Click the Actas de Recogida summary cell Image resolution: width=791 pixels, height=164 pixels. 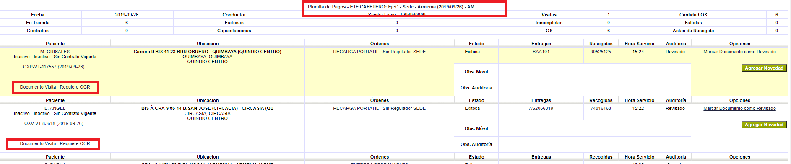pyautogui.click(x=693, y=31)
